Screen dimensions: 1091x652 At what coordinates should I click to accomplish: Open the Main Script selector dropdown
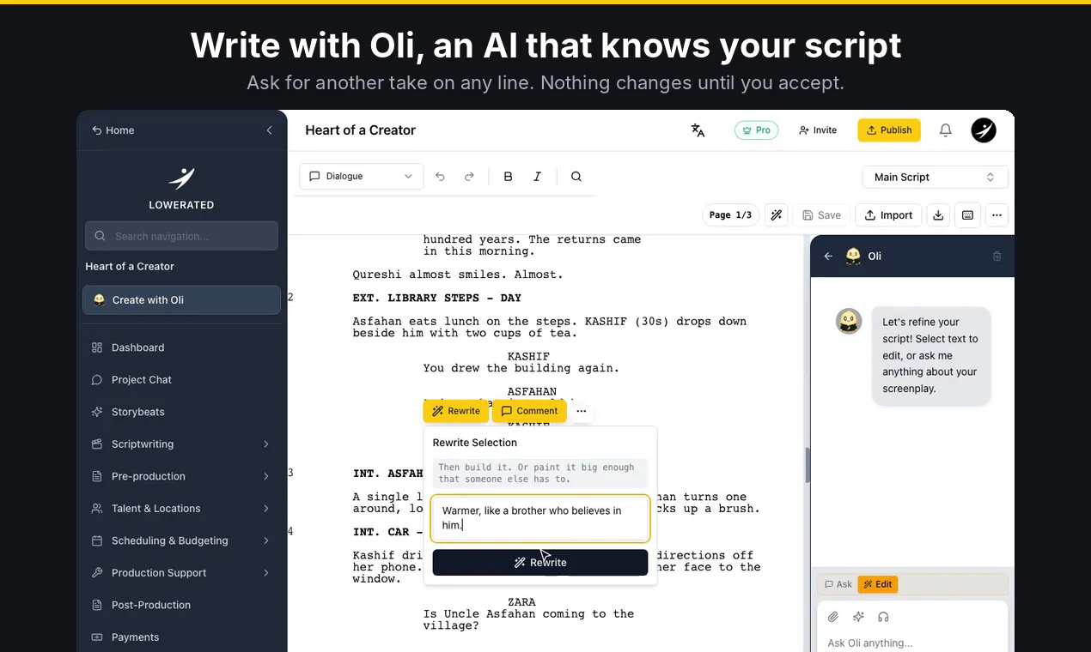935,178
